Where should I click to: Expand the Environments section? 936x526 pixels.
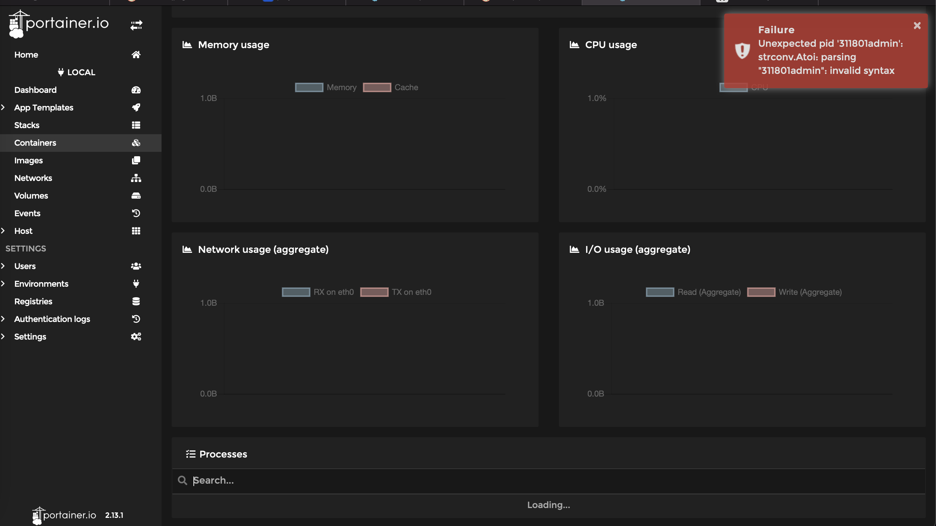pos(4,283)
